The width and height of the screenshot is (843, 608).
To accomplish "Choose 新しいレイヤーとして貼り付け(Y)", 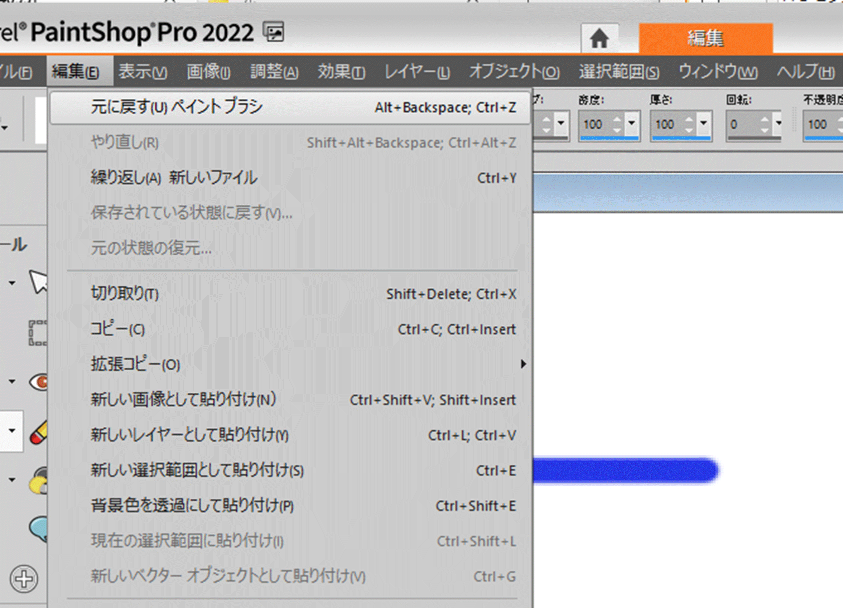I will coord(290,435).
